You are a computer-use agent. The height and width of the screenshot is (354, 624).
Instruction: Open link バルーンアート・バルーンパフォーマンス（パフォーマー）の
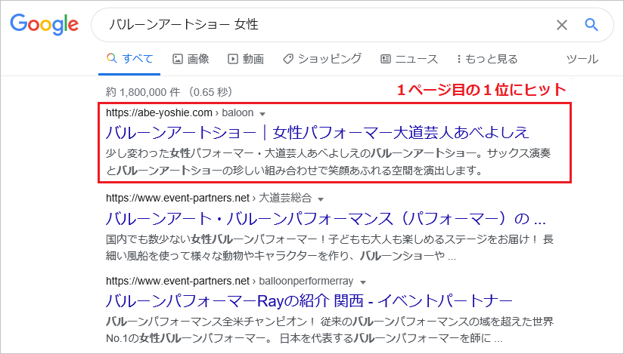tap(325, 218)
